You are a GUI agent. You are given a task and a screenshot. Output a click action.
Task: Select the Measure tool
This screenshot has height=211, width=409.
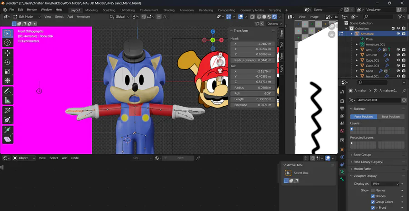[8, 100]
